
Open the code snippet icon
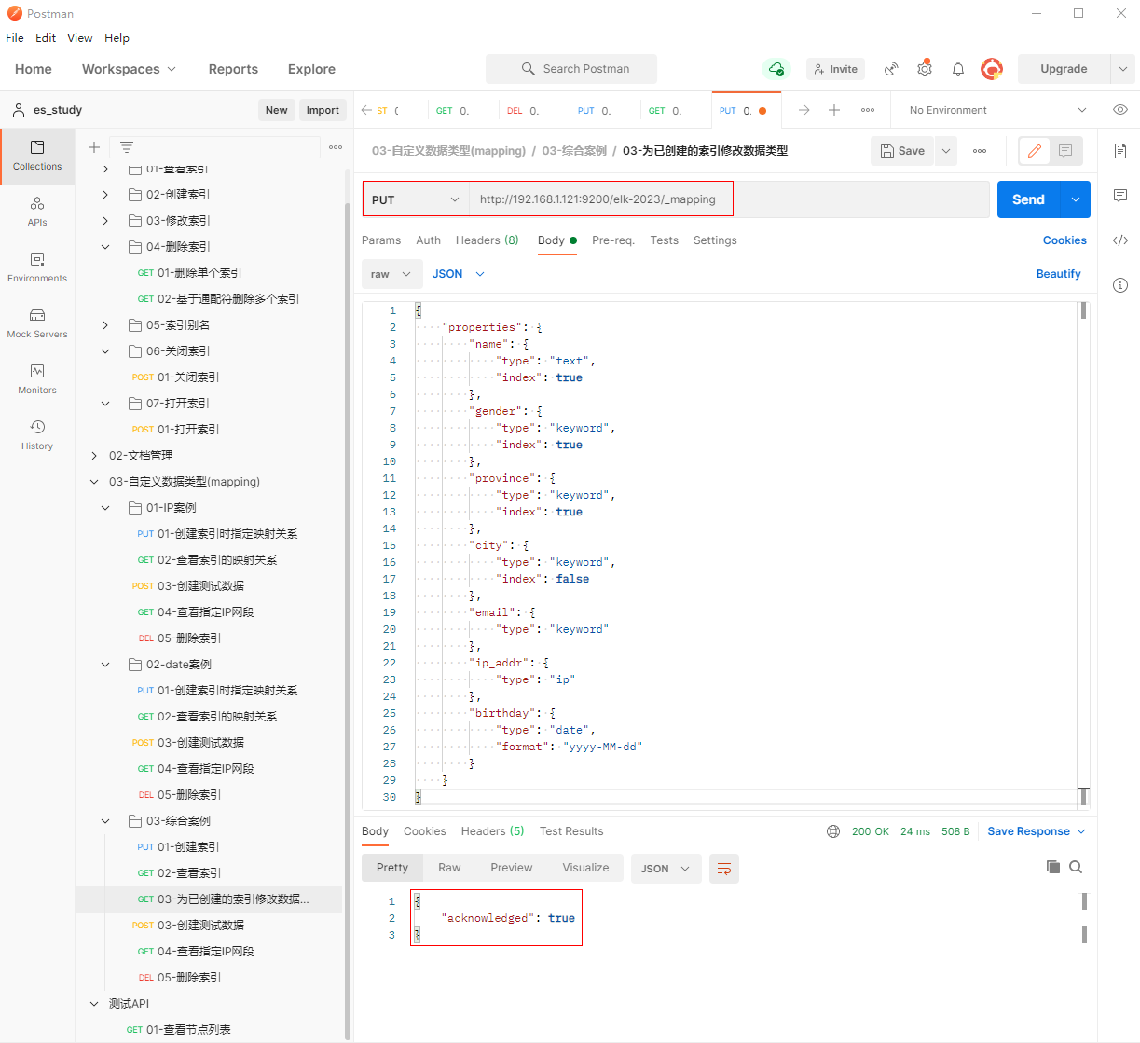coord(1120,240)
